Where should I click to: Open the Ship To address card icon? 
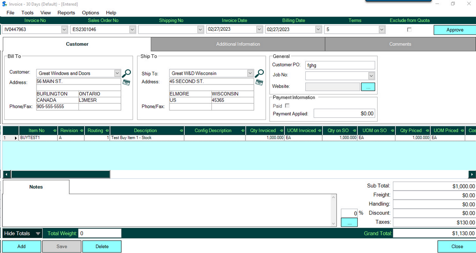pos(259,82)
